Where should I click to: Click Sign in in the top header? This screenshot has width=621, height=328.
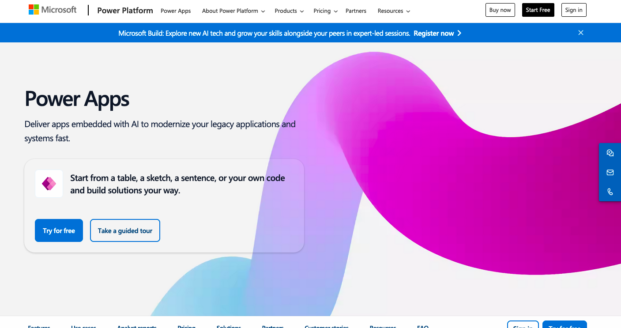coord(574,10)
